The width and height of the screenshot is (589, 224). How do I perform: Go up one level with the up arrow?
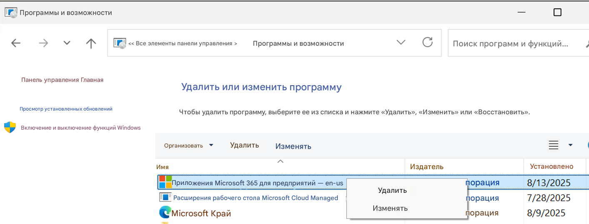click(x=91, y=43)
